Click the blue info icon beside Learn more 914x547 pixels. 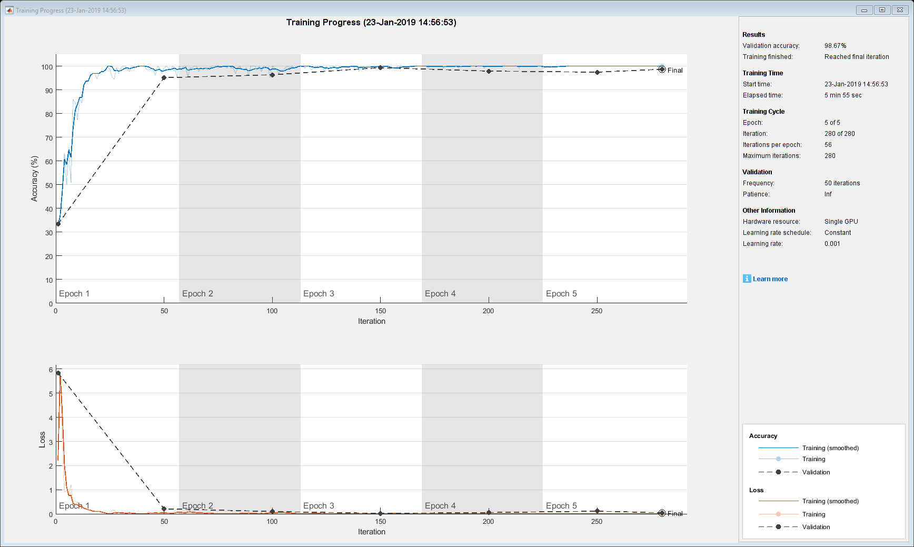(x=747, y=279)
